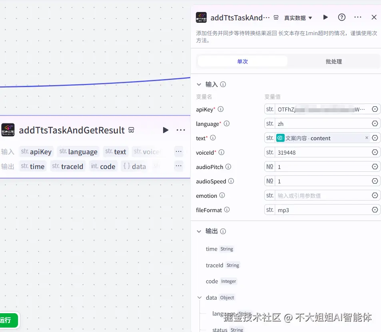This screenshot has width=381, height=332.
Task: Toggle the reference mode icon beside emotion field
Action: pyautogui.click(x=375, y=195)
